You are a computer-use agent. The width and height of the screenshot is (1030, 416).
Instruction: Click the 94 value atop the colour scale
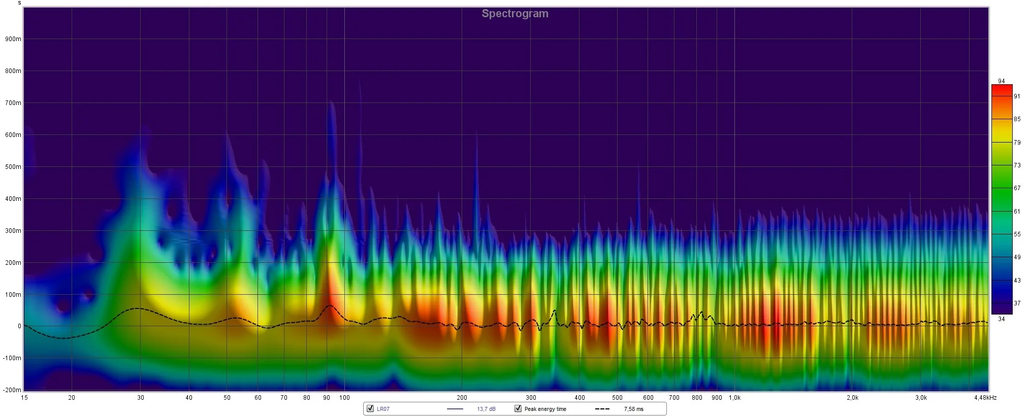[x=1001, y=81]
